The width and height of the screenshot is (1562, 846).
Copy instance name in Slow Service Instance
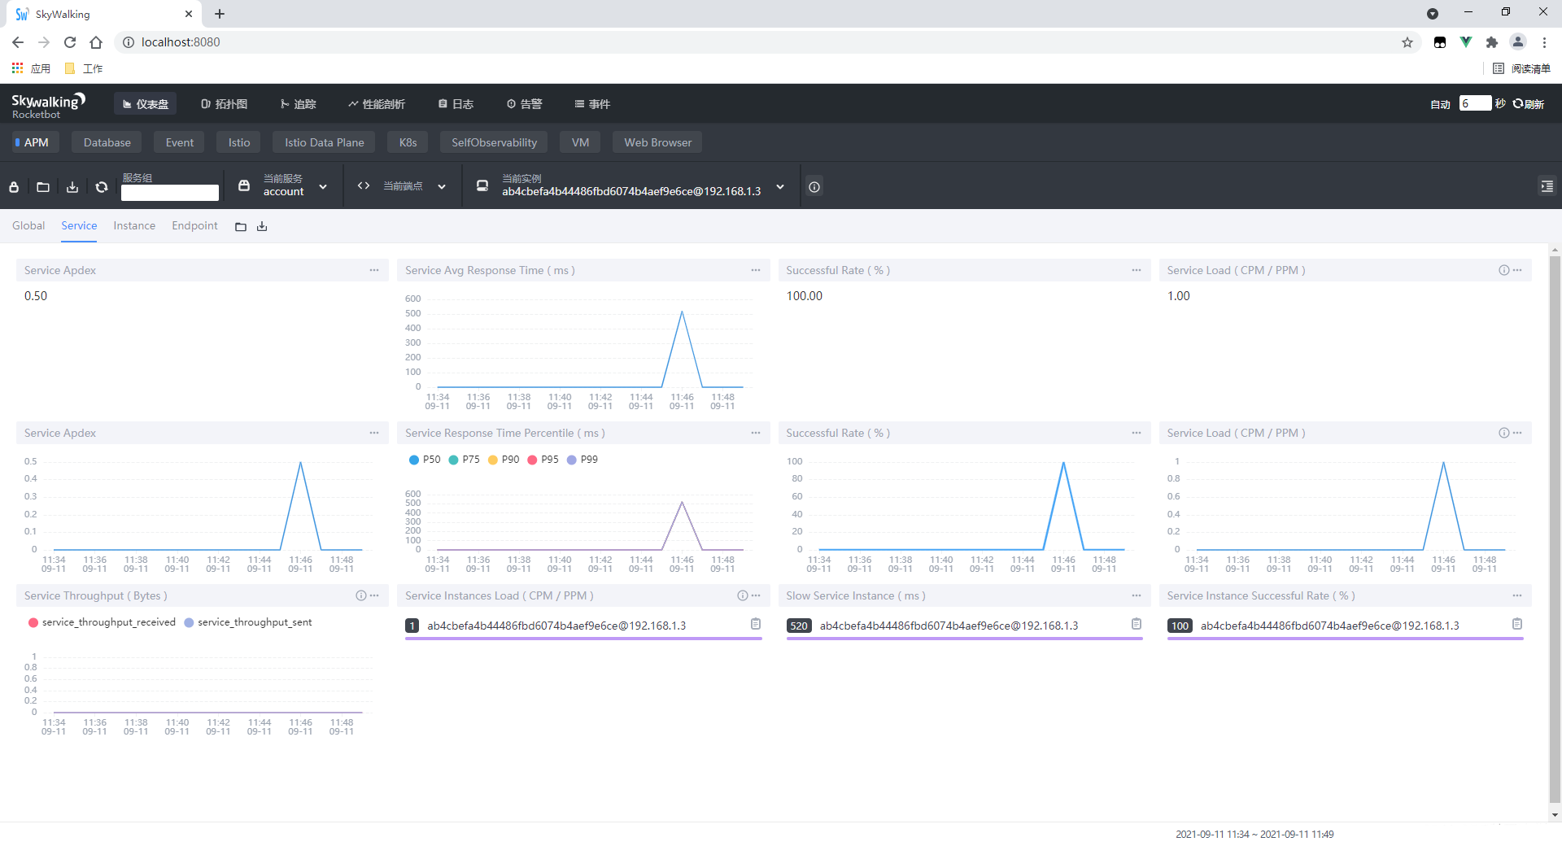click(1137, 624)
